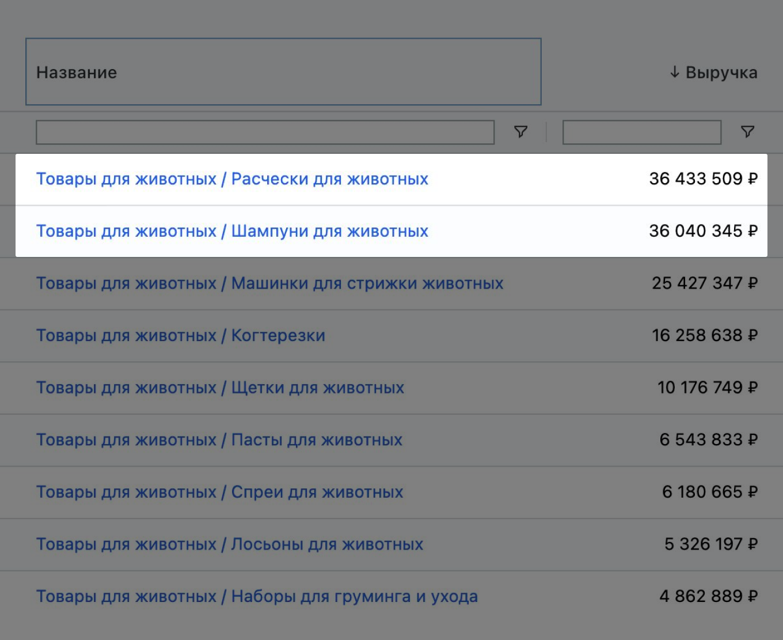Select the revenue value 4 862 889 ₽
This screenshot has height=640, width=783.
(x=709, y=596)
